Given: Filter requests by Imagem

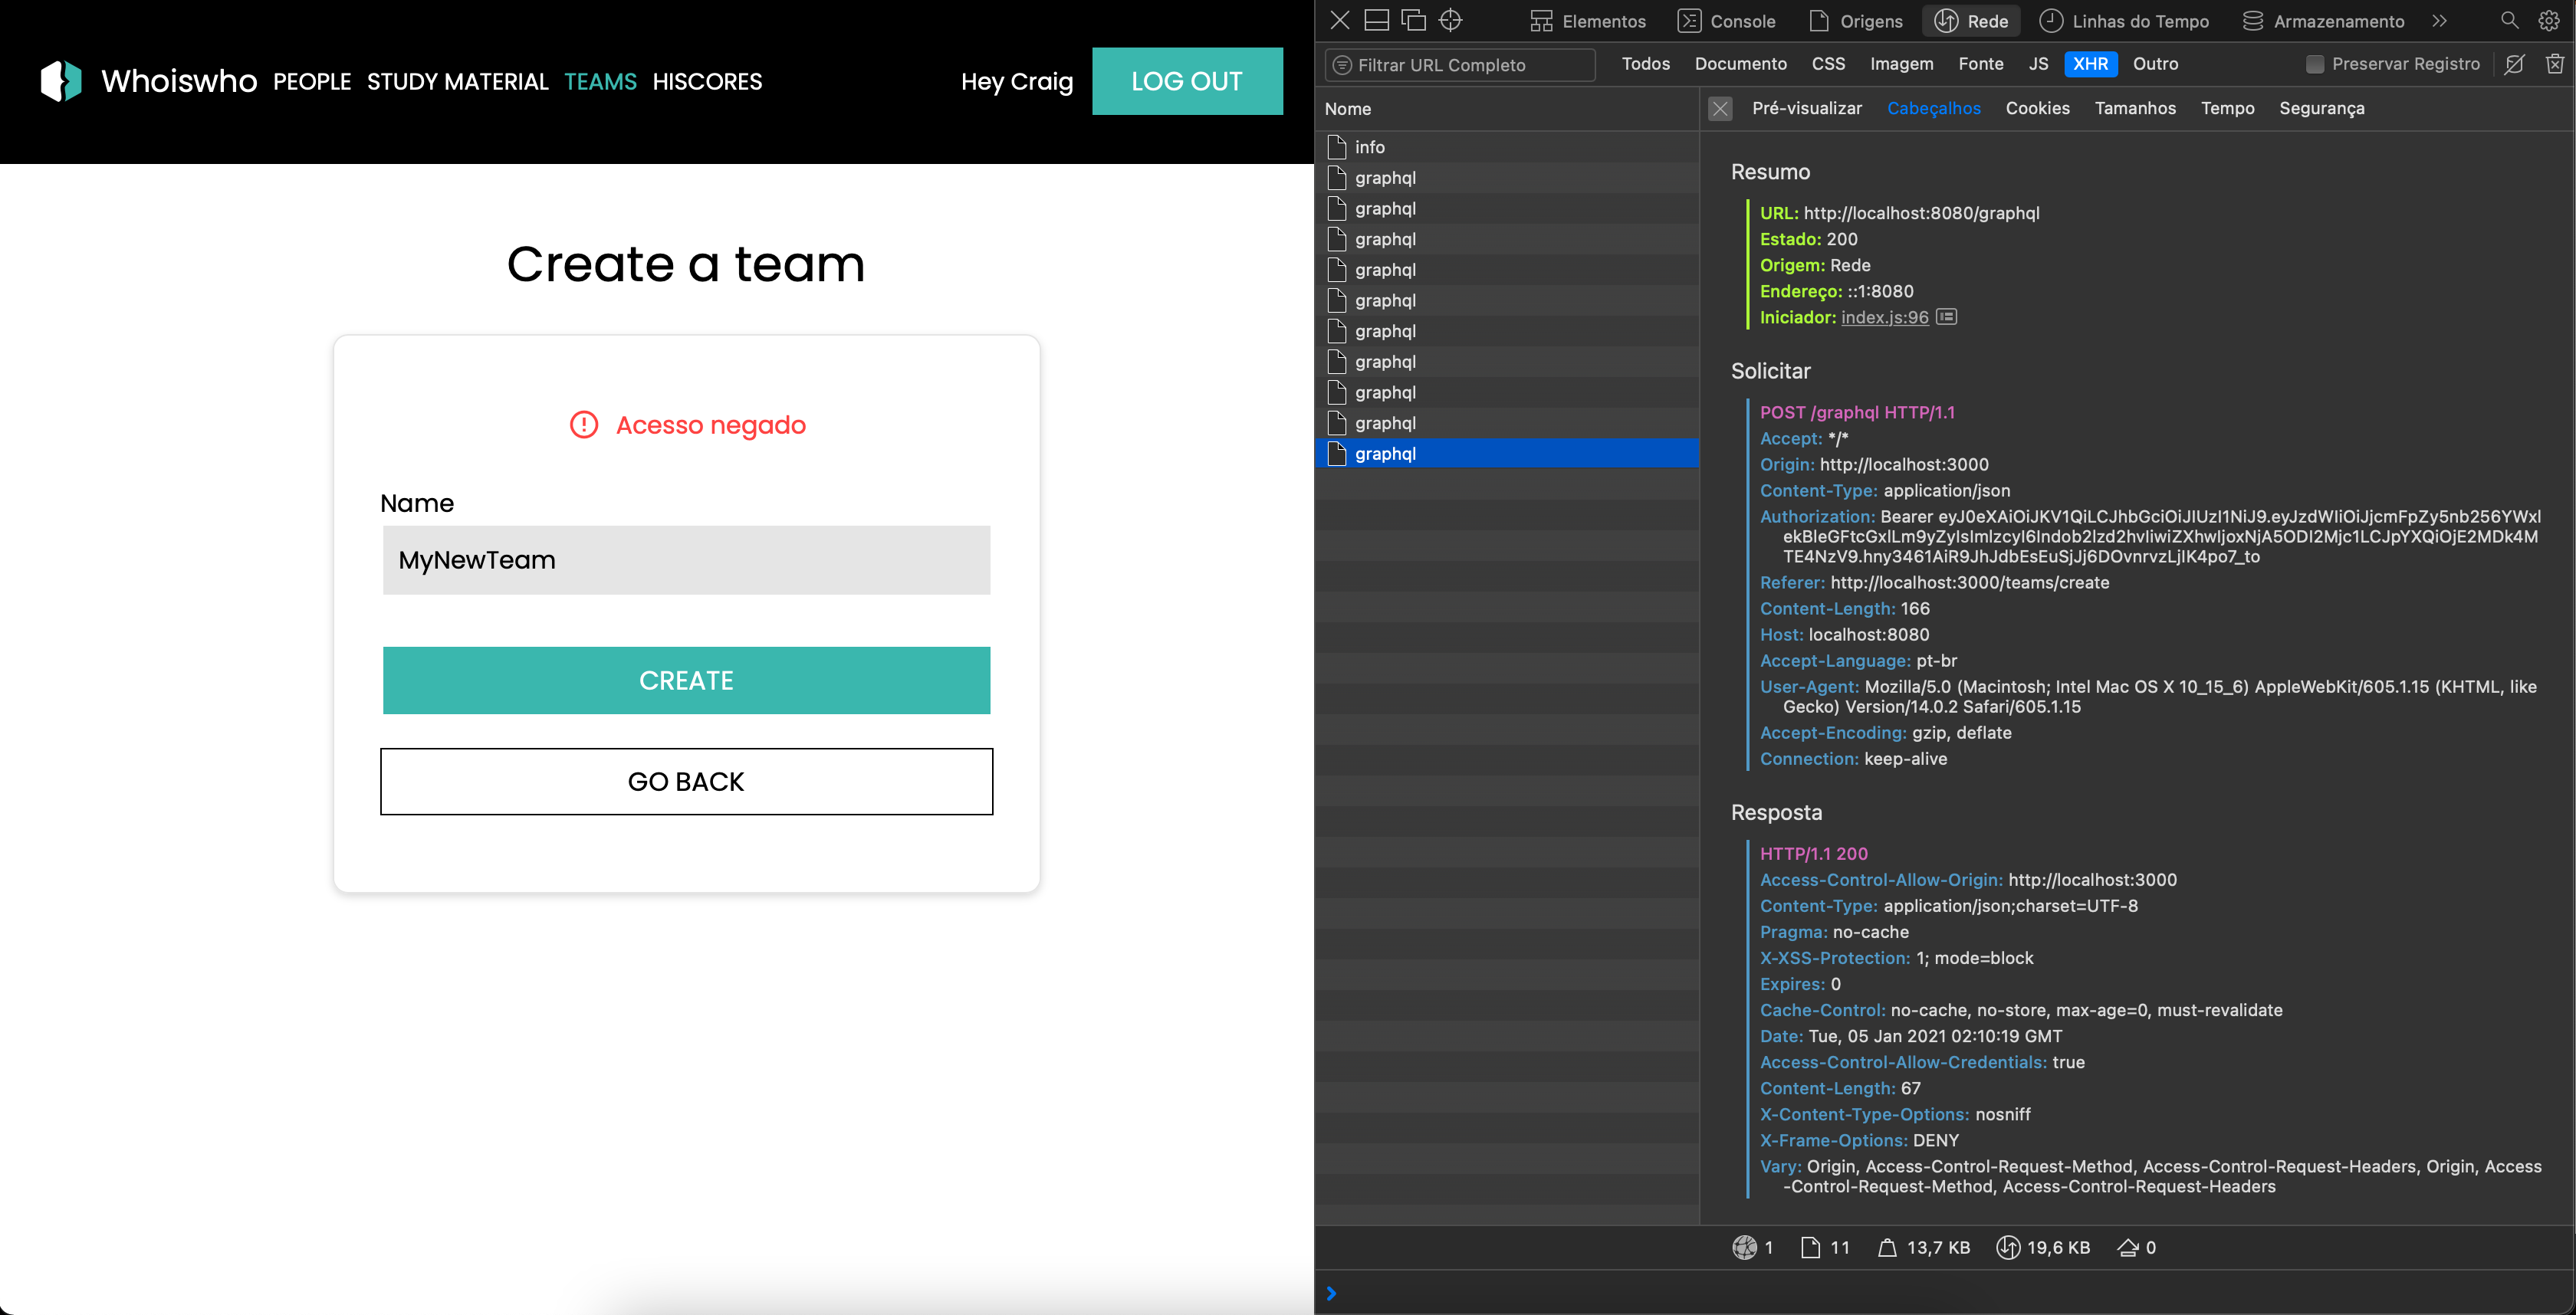Looking at the screenshot, I should point(1901,64).
